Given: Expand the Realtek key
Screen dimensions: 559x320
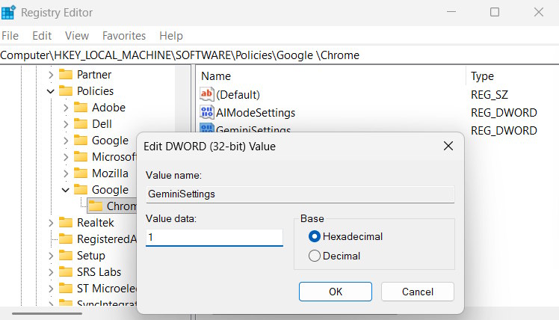Looking at the screenshot, I should (x=51, y=223).
